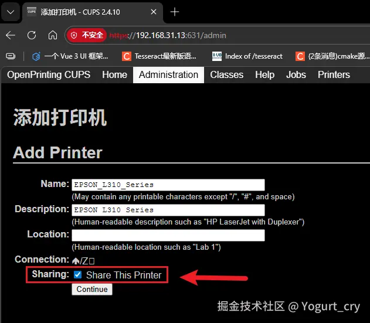The width and height of the screenshot is (370, 323).
Task: Go back to previous page
Action: coord(11,35)
